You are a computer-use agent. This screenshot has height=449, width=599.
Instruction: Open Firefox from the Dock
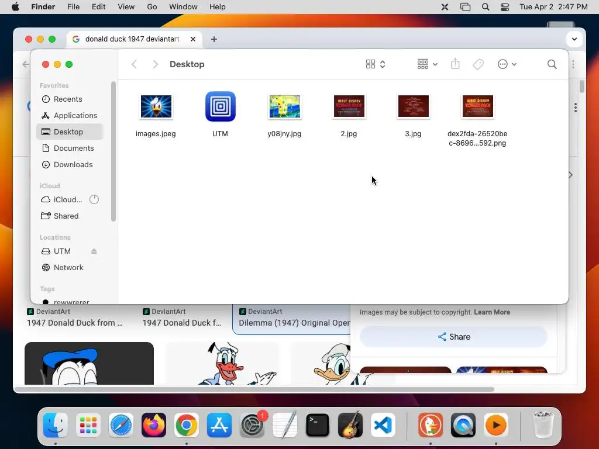pyautogui.click(x=154, y=424)
